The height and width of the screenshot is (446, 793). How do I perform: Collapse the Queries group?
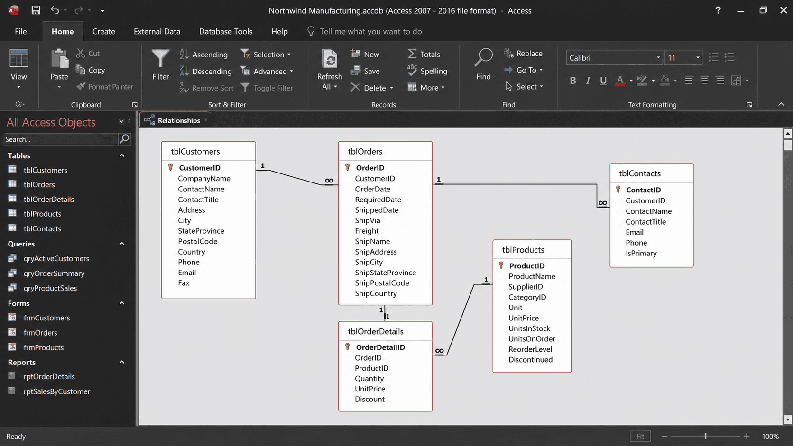point(122,244)
